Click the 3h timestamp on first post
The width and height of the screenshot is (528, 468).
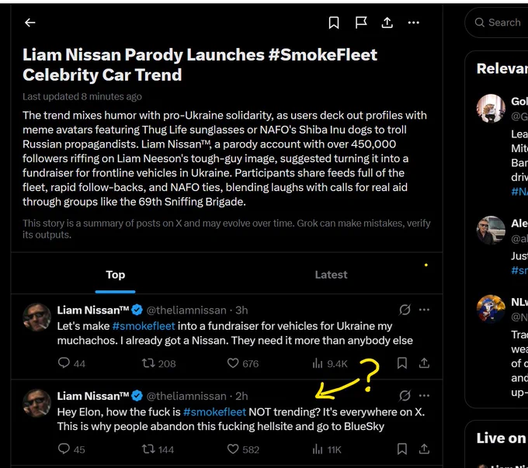pos(241,310)
